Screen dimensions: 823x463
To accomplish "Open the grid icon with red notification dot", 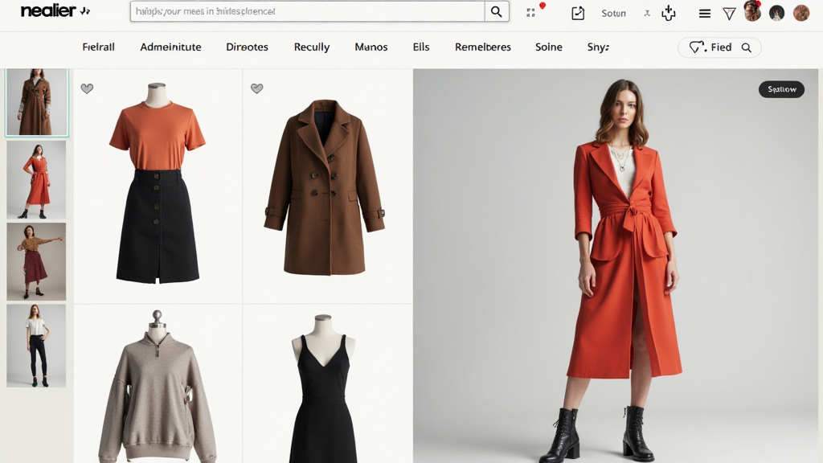I will click(531, 12).
